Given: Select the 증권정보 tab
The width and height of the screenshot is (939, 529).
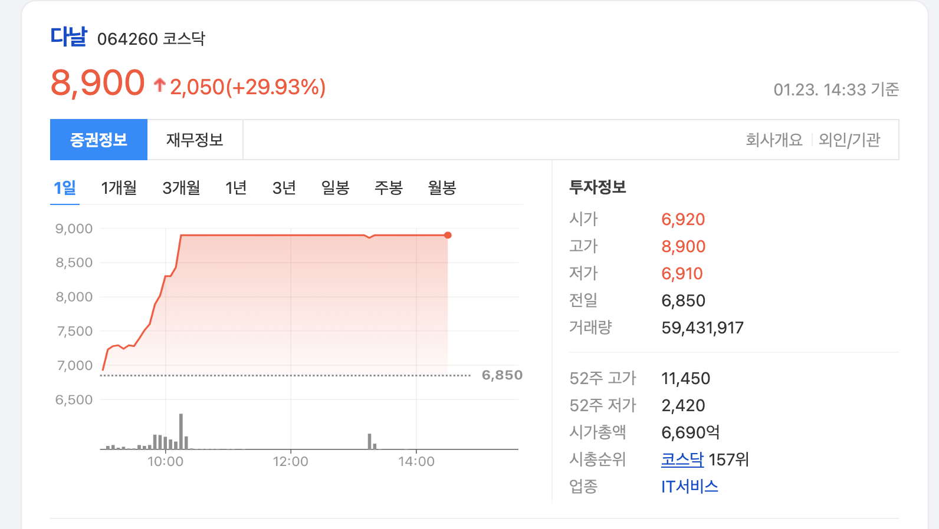Looking at the screenshot, I should [x=99, y=140].
